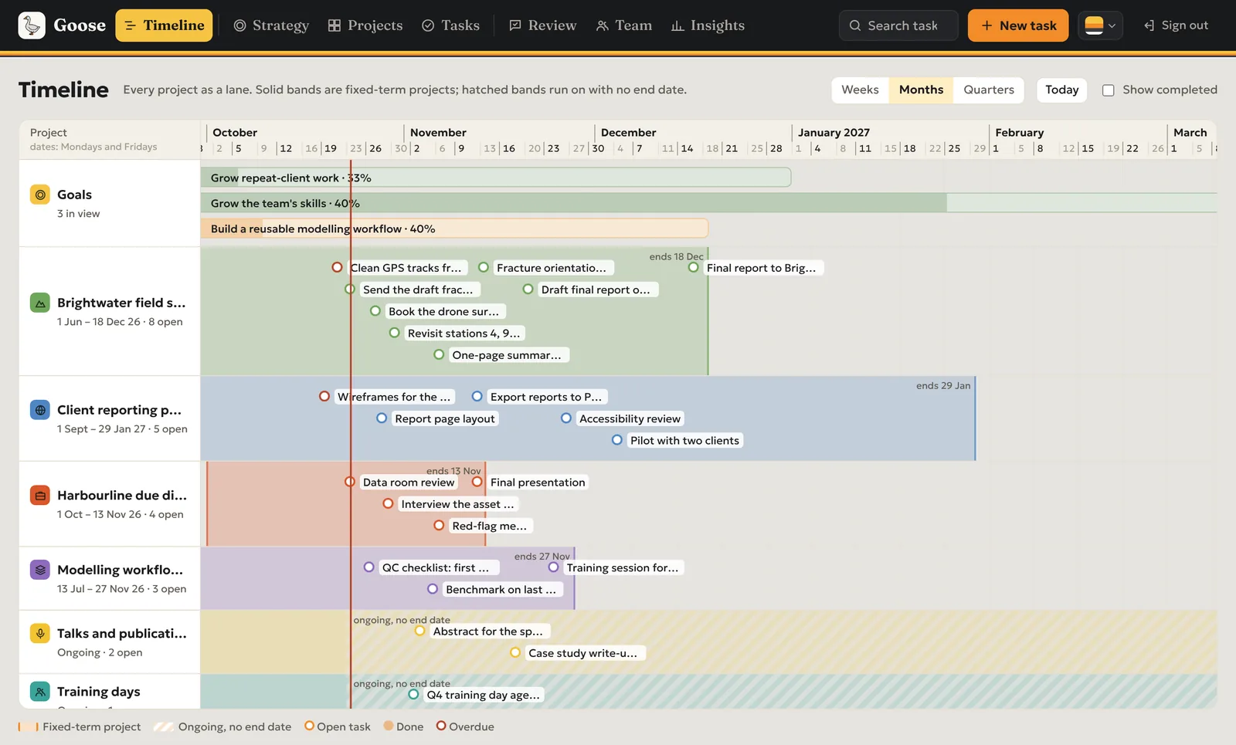1236x745 pixels.
Task: Enable the Show completed checkbox
Action: tap(1109, 90)
